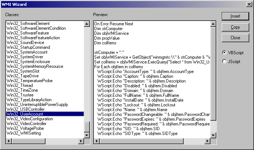Click Preview pane scroll down arrow
This screenshot has width=254, height=150.
[x=213, y=135]
